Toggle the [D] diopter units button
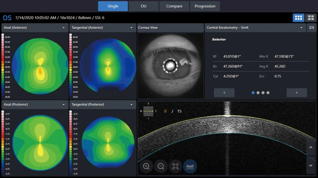This screenshot has height=178, width=318. click(x=311, y=28)
